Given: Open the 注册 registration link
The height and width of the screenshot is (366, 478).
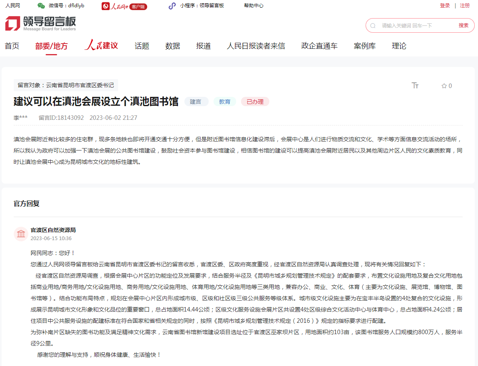Looking at the screenshot, I should point(465,6).
